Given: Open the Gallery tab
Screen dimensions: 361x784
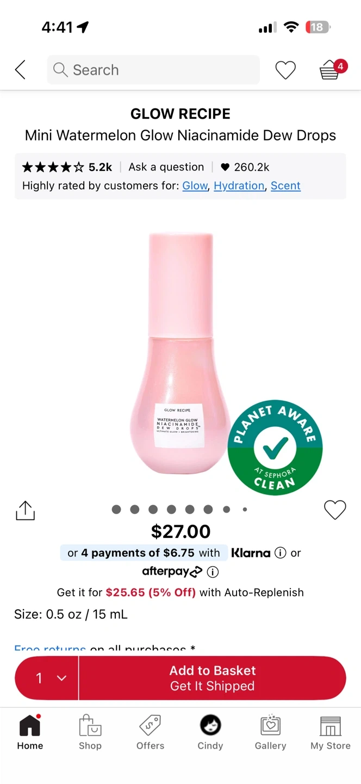Looking at the screenshot, I should [x=270, y=733].
